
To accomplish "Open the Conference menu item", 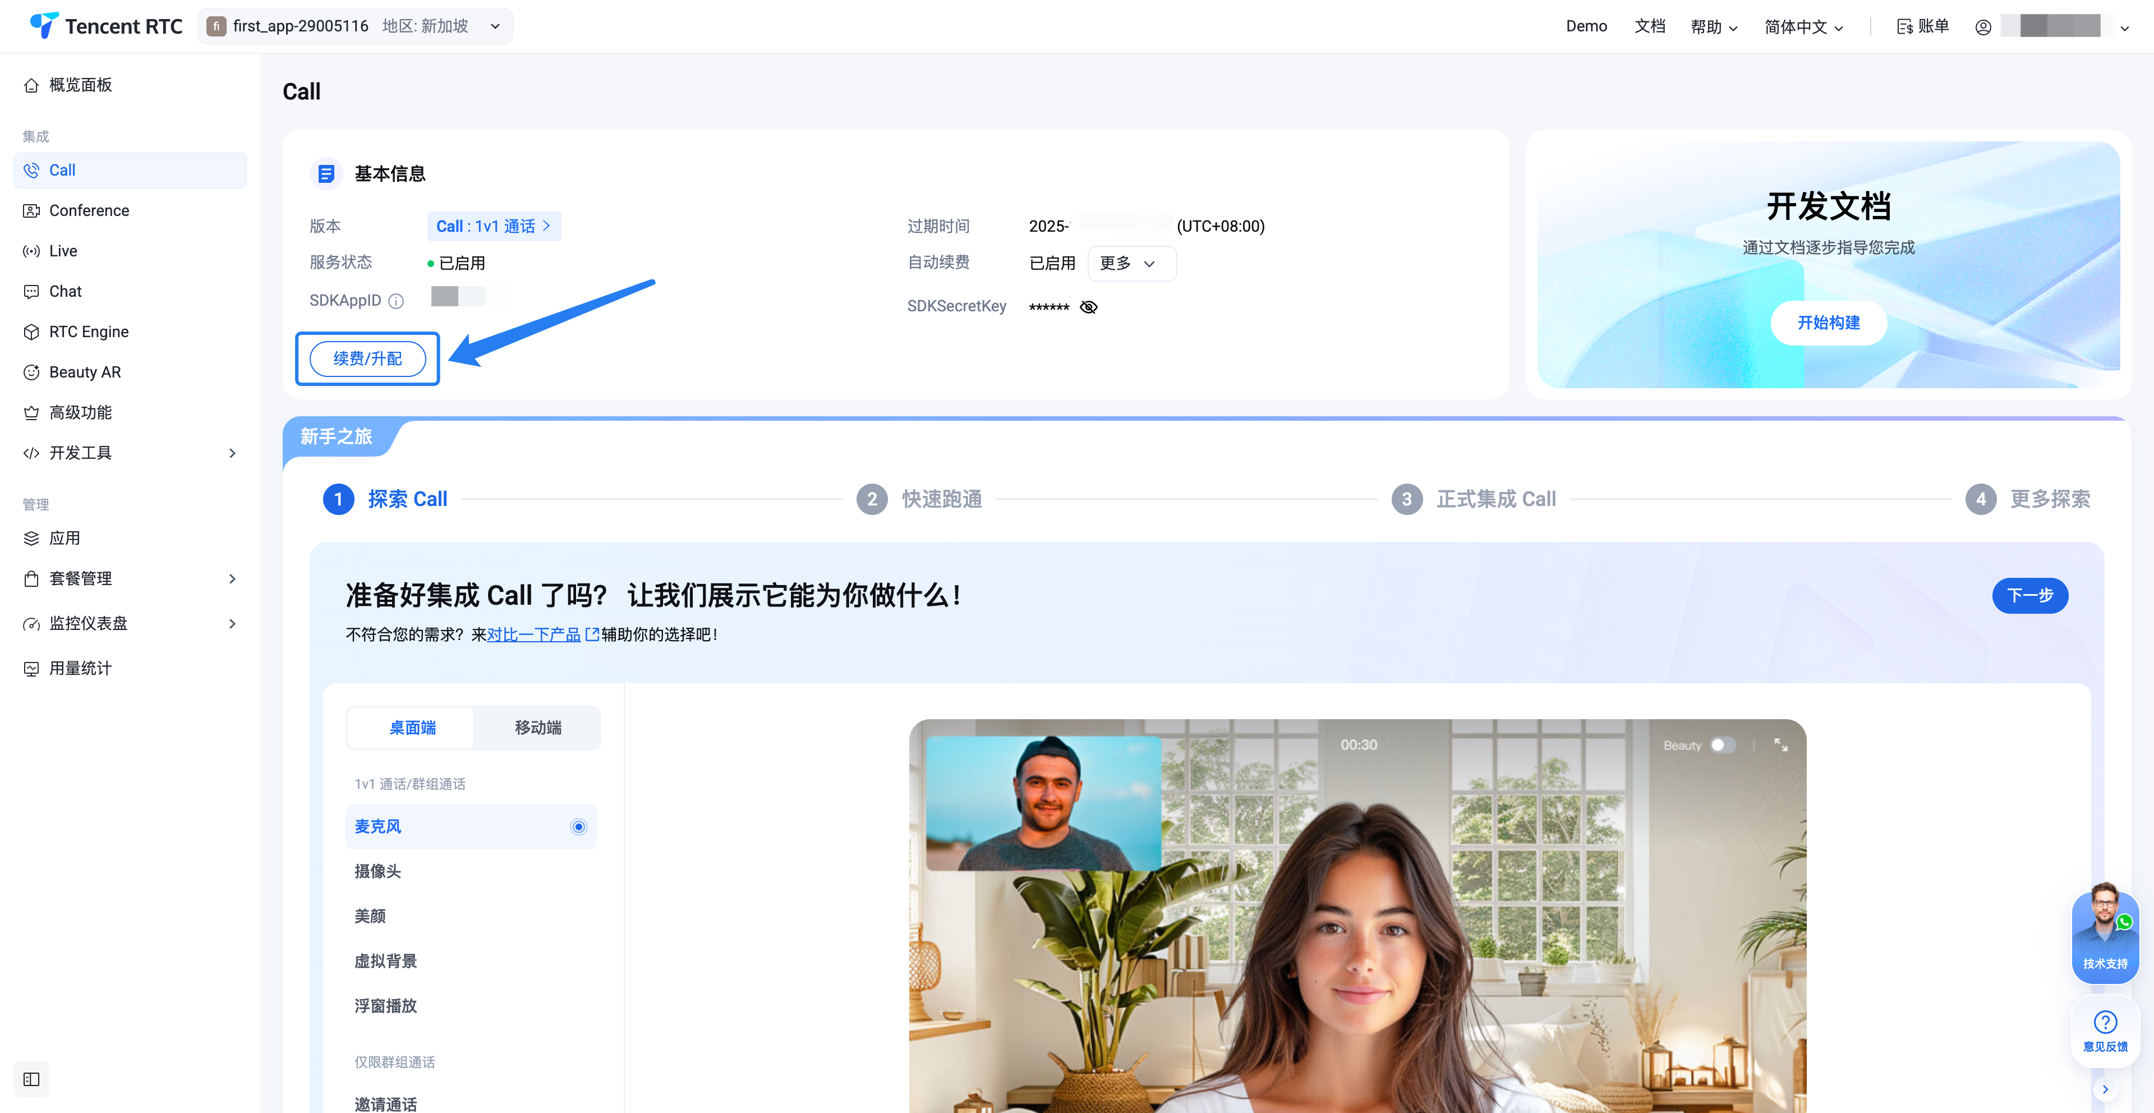I will click(x=89, y=211).
